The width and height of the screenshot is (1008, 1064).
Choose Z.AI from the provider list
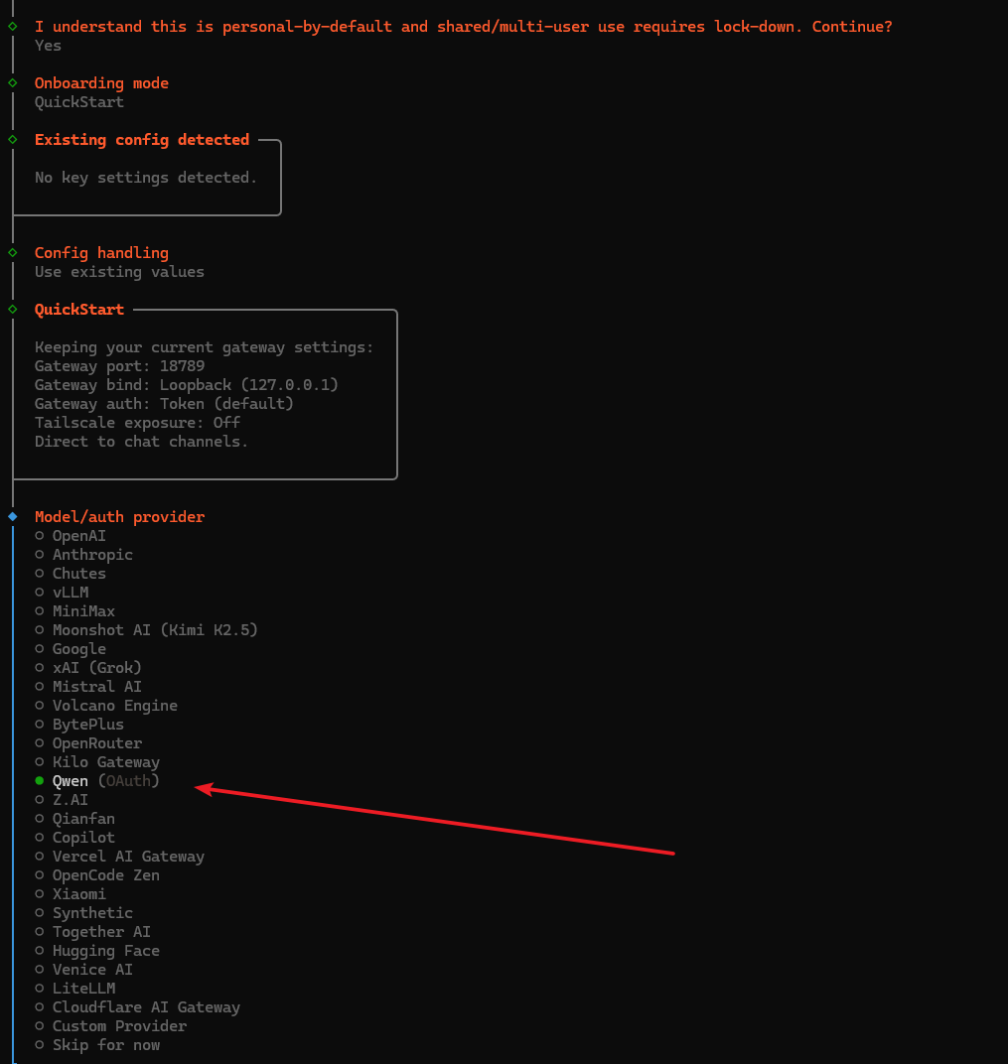tap(62, 800)
